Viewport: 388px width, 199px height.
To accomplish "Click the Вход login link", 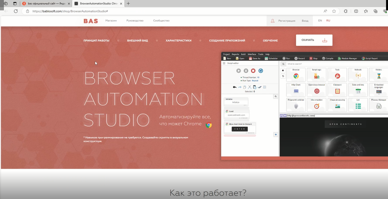I will [305, 21].
